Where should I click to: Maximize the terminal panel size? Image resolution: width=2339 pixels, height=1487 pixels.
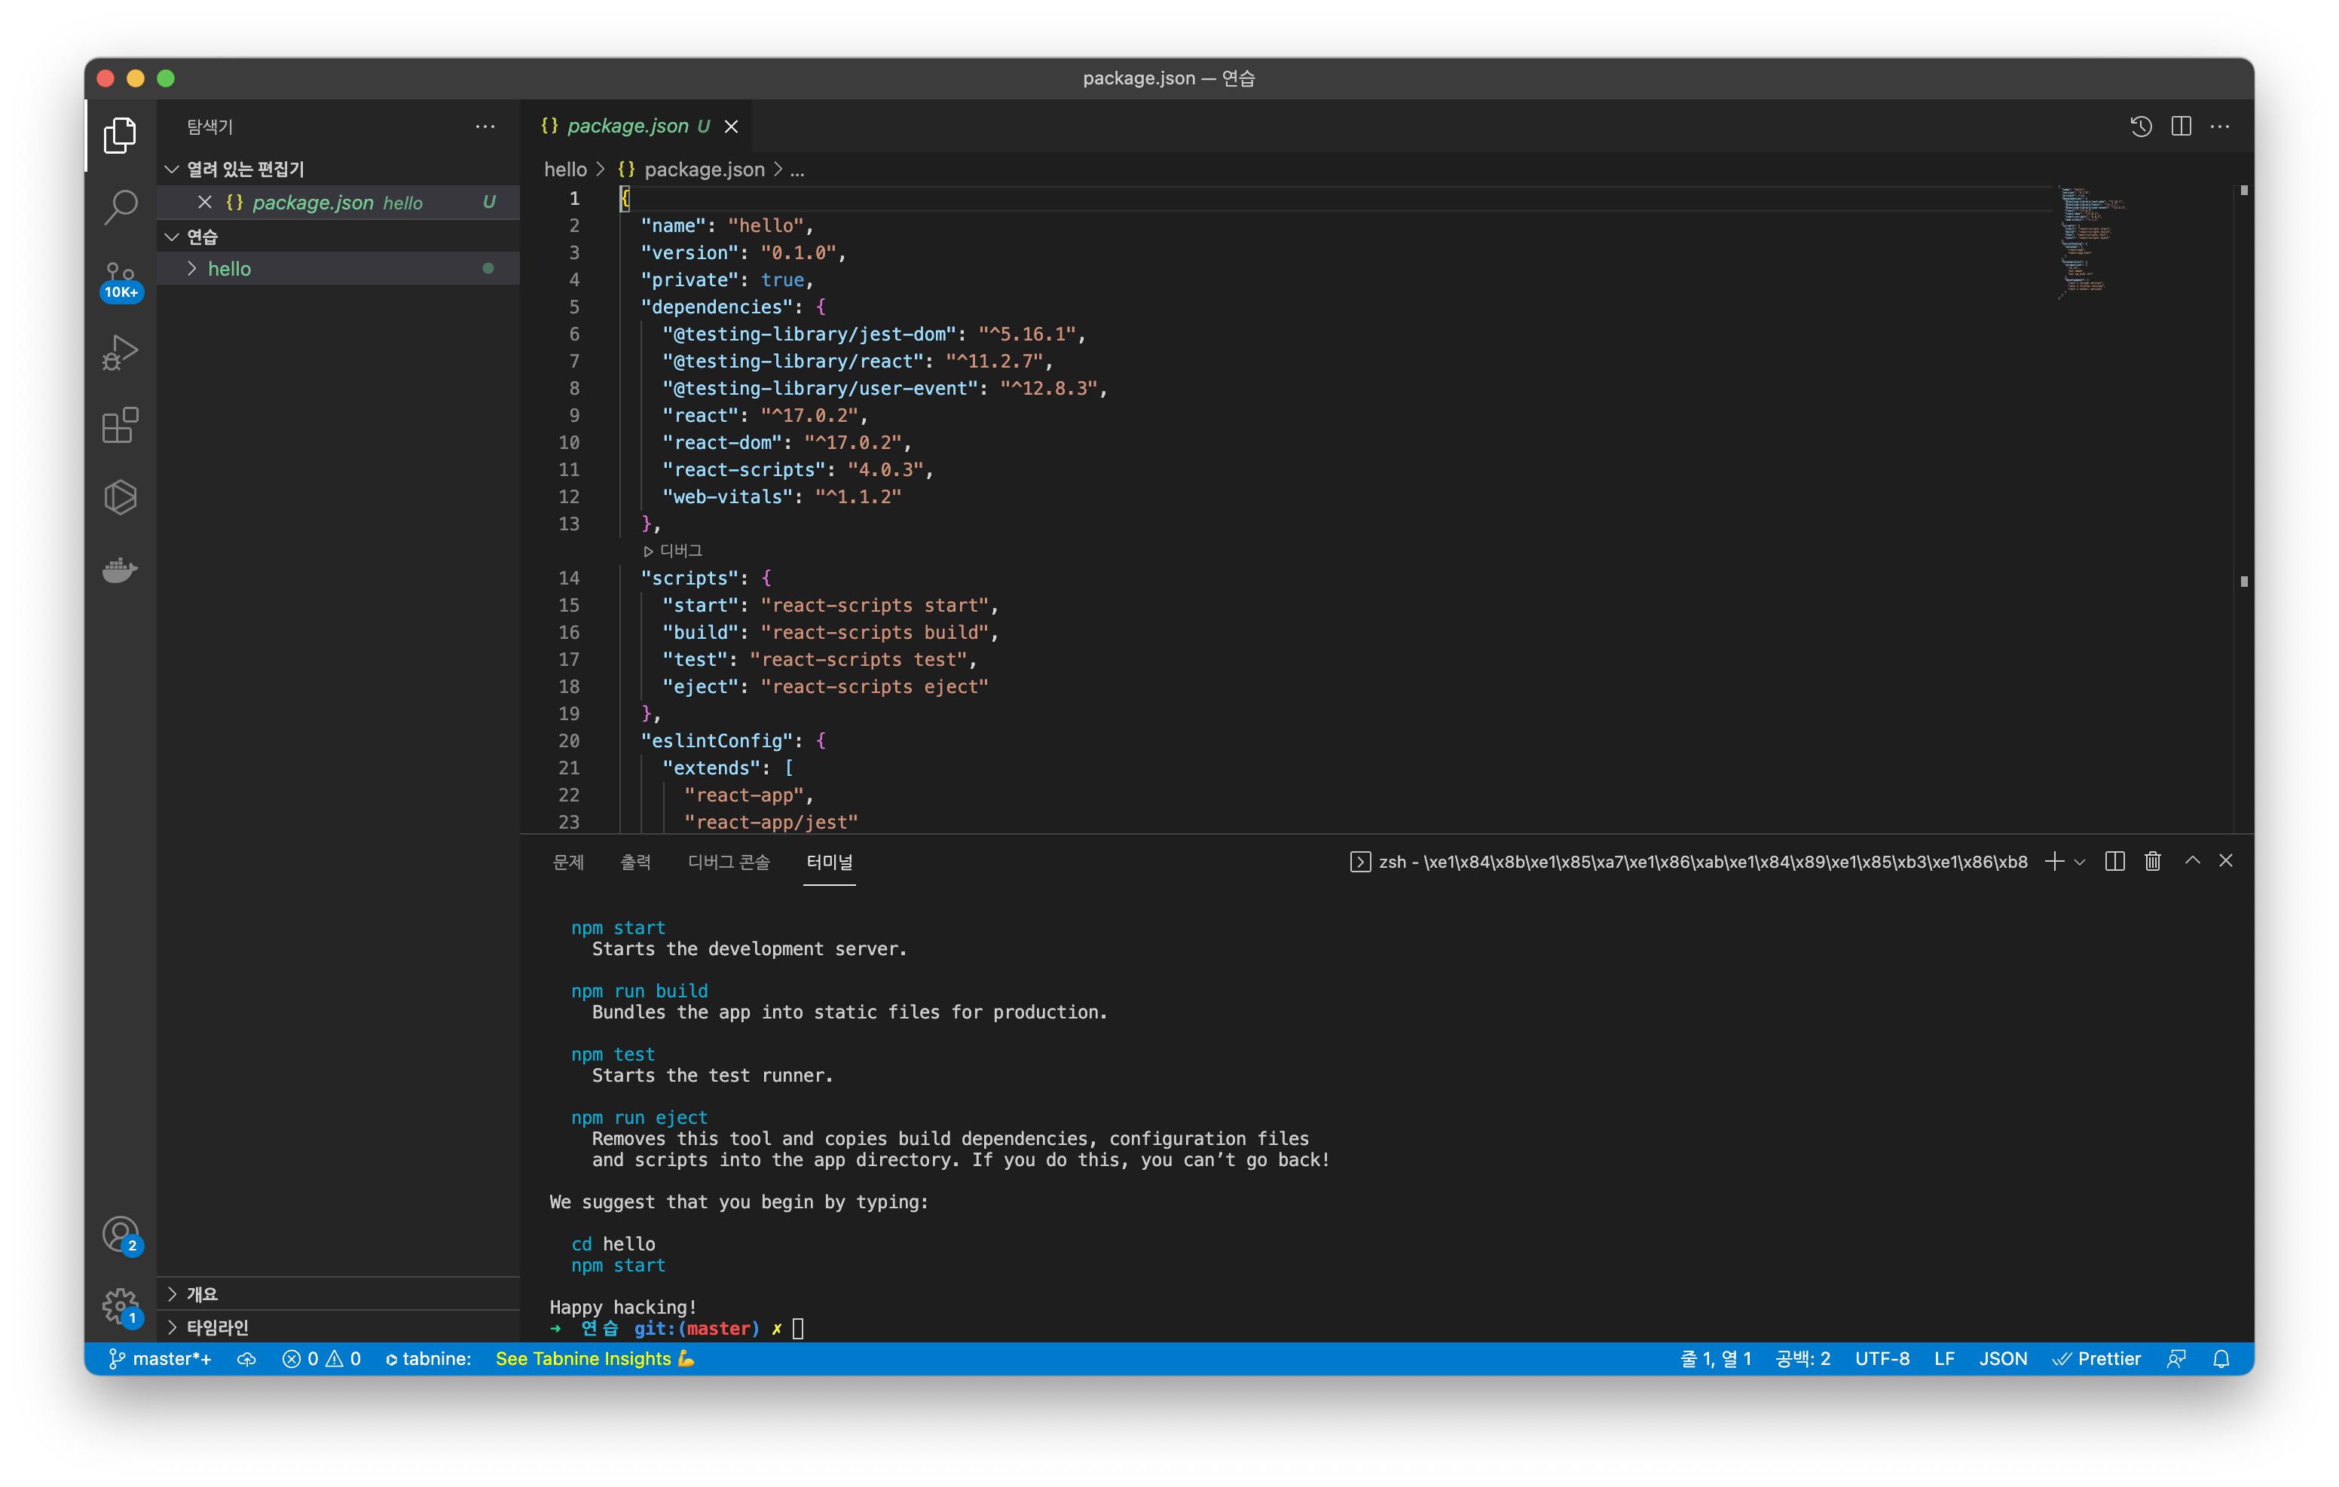(2192, 860)
